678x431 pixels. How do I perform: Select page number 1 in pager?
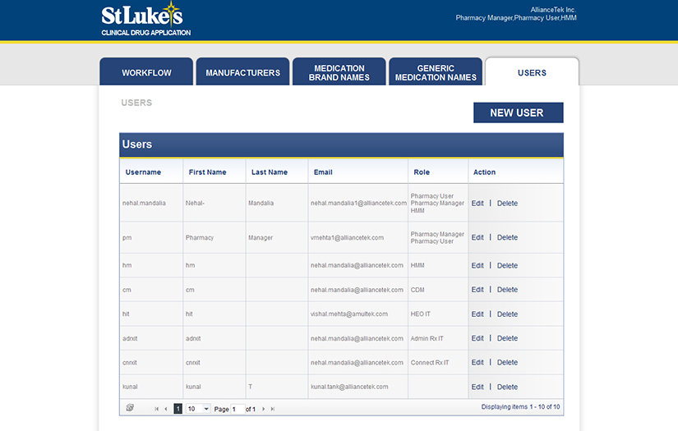click(178, 409)
